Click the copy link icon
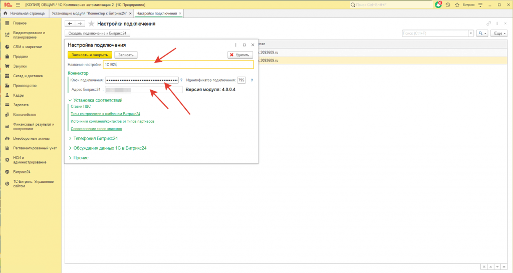This screenshot has width=513, height=273. pyautogui.click(x=489, y=24)
